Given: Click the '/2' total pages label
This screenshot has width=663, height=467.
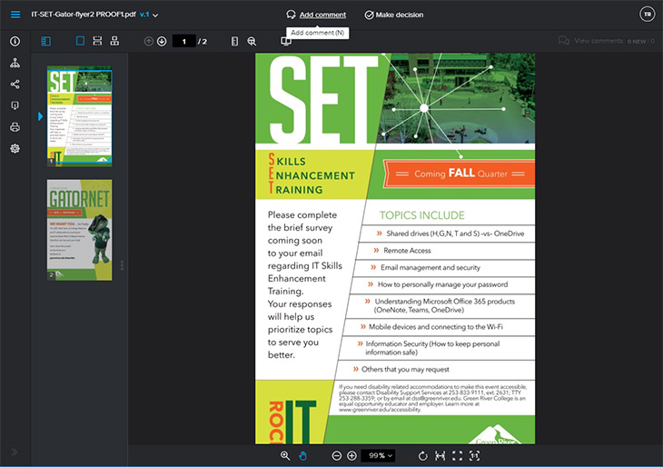Looking at the screenshot, I should tap(203, 42).
